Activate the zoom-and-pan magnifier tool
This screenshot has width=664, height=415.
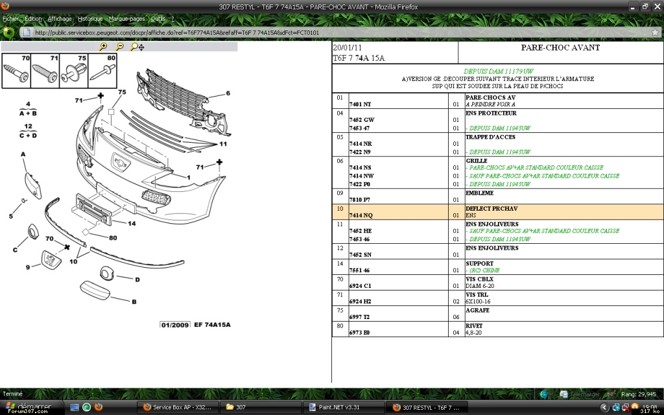point(137,47)
